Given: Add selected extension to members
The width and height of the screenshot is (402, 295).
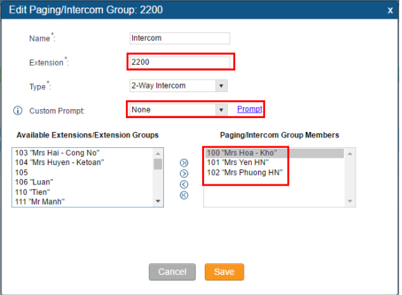Looking at the screenshot, I should pyautogui.click(x=184, y=173).
